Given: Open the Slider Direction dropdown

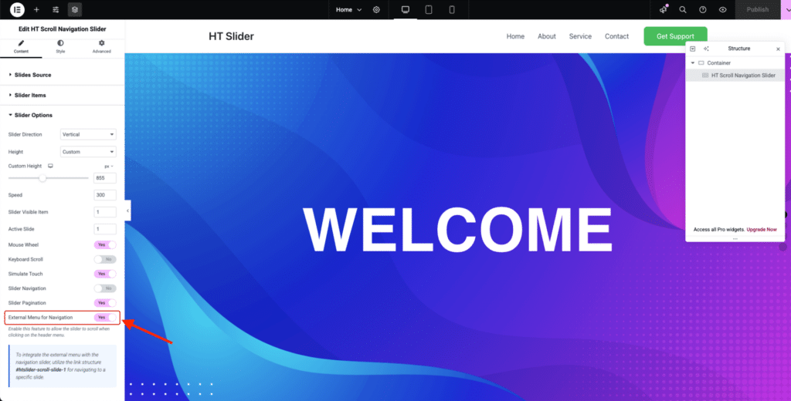Looking at the screenshot, I should [88, 134].
